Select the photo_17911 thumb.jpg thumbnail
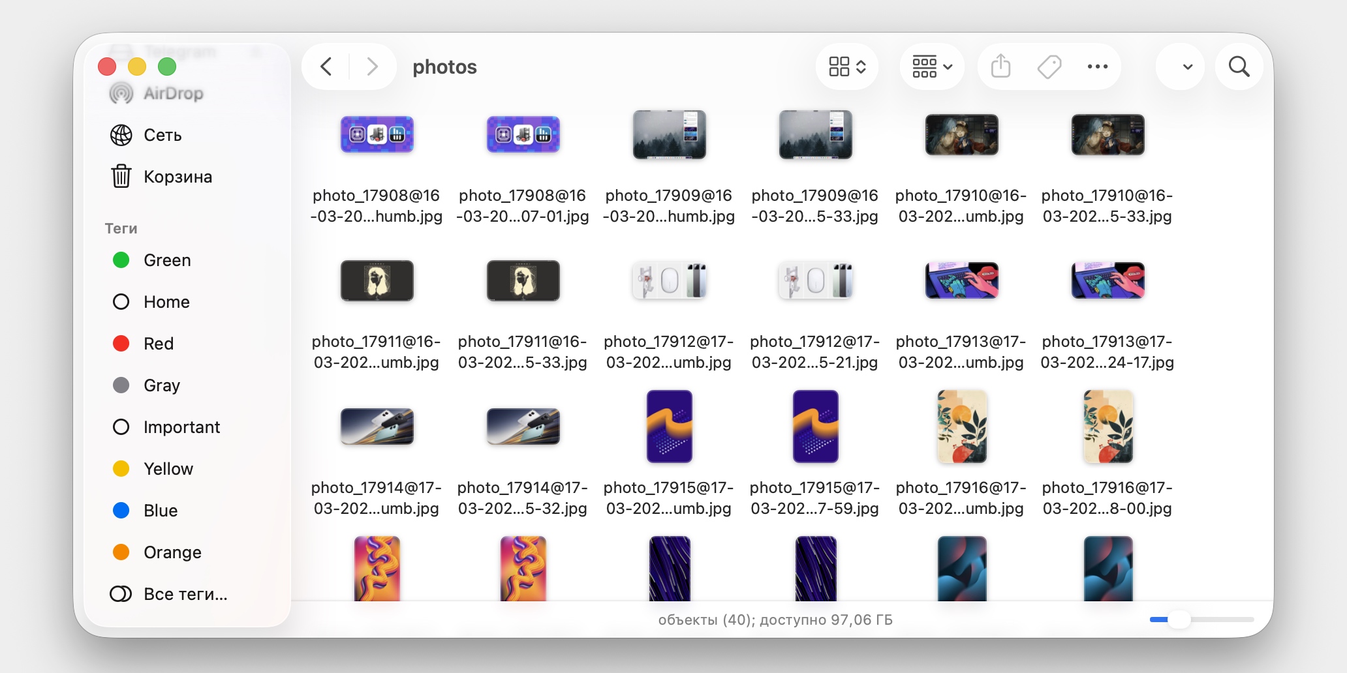1347x673 pixels. [377, 281]
